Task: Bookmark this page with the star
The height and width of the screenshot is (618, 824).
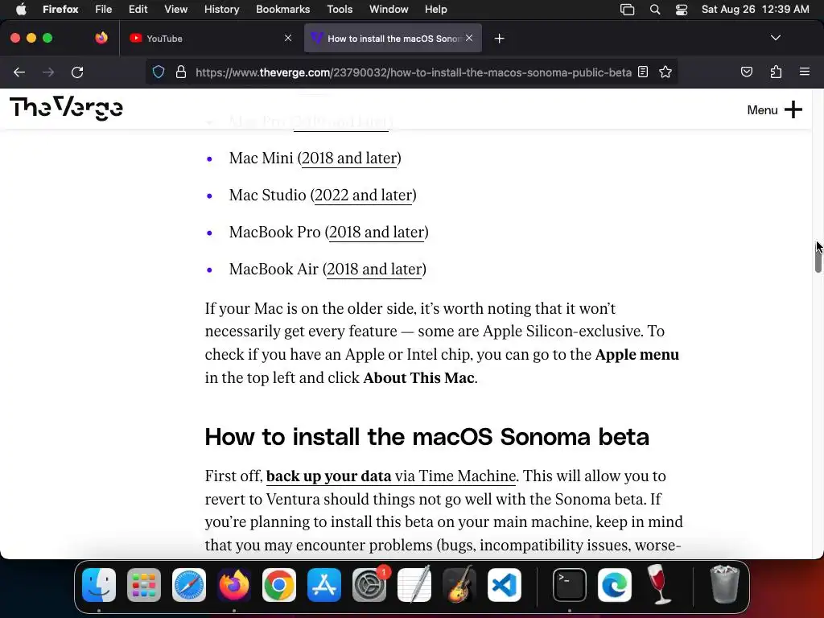Action: (665, 72)
